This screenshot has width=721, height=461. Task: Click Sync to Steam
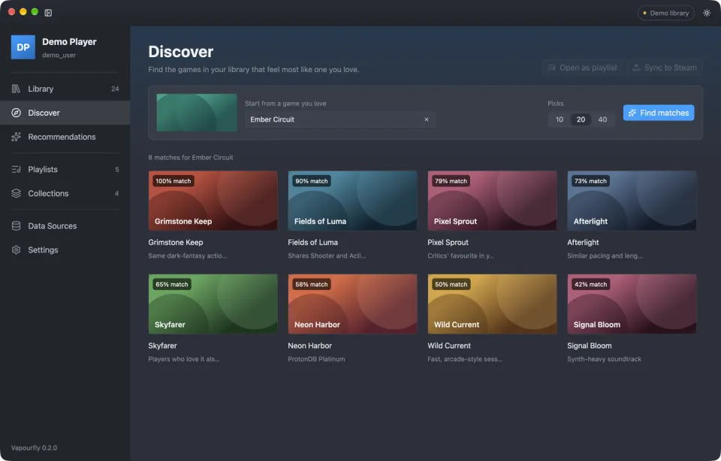tap(665, 68)
